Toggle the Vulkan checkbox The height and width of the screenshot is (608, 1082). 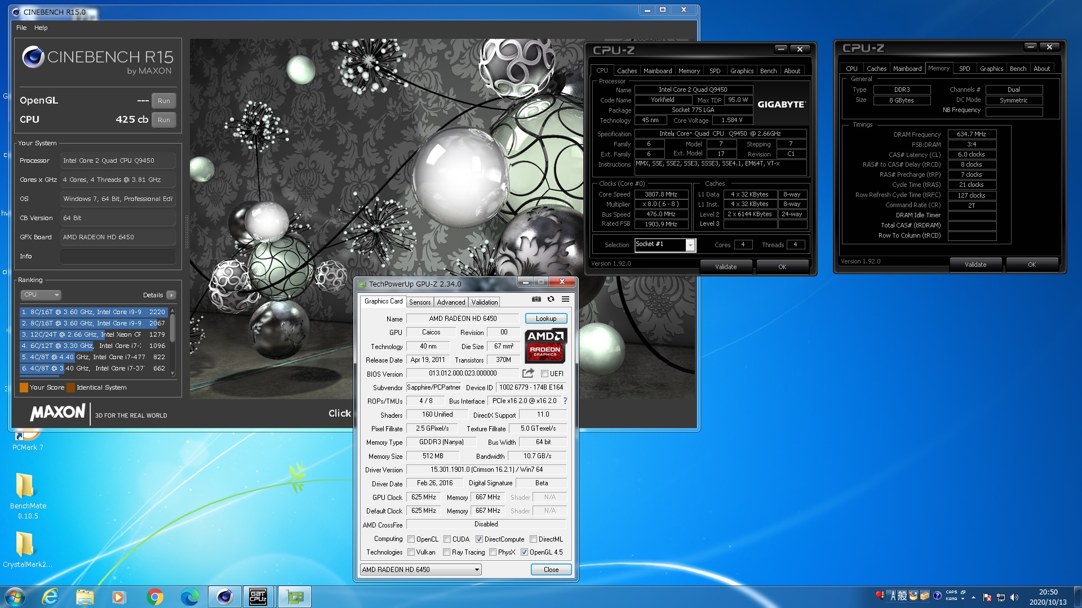point(411,552)
